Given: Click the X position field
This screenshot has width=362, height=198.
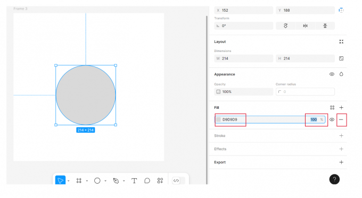Looking at the screenshot, I should tap(244, 11).
